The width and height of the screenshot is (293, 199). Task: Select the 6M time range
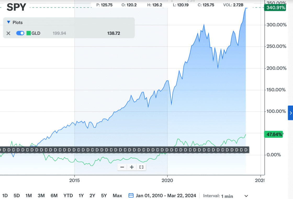54,195
